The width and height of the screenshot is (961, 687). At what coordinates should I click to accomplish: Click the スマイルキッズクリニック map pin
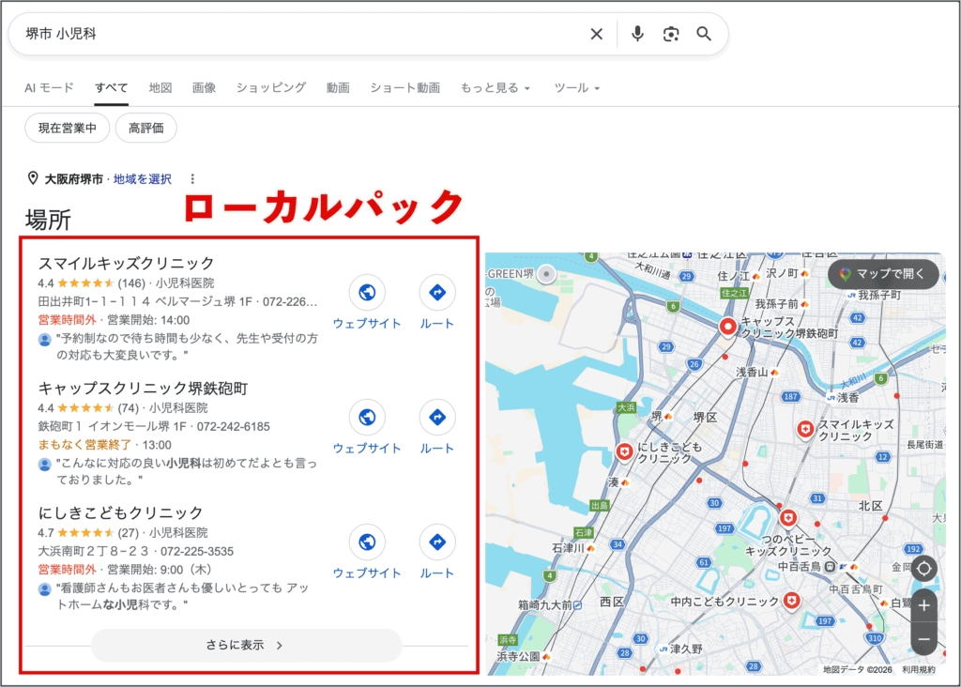point(805,430)
